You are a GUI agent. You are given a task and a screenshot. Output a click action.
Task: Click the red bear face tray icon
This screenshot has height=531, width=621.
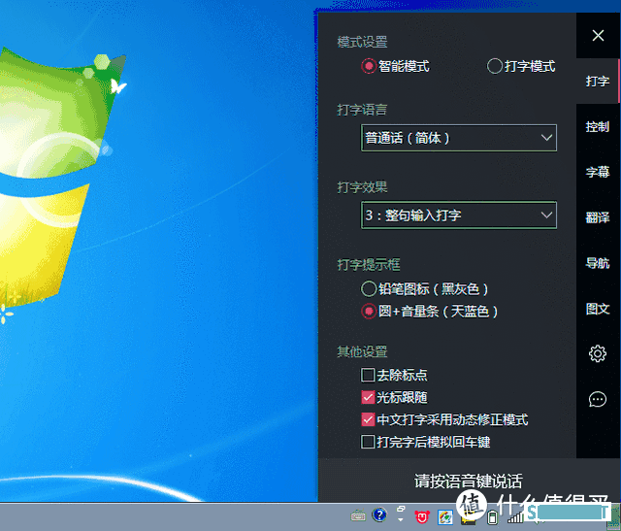click(x=422, y=516)
